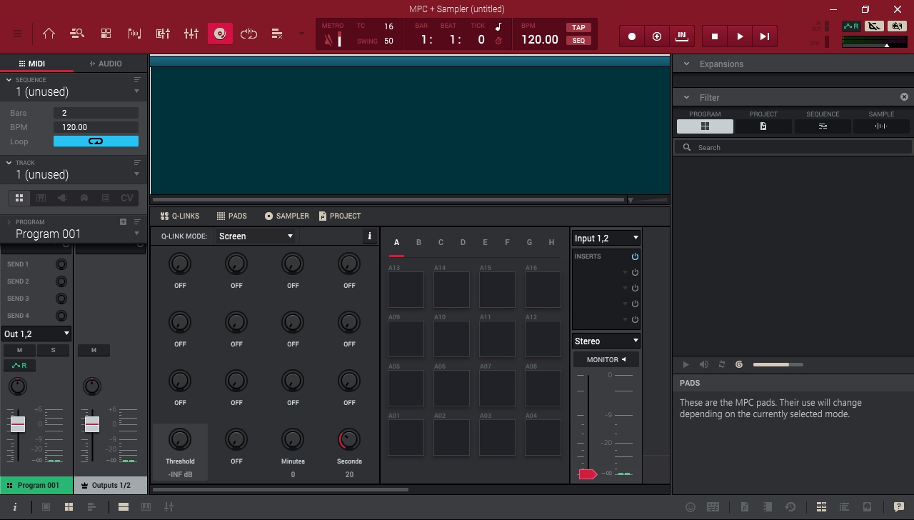Open the hamburger main menu
914x520 pixels.
(17, 34)
